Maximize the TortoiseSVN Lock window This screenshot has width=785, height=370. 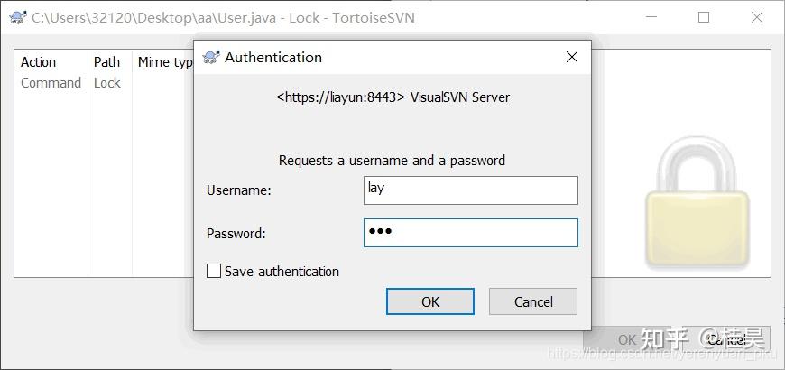pos(704,17)
